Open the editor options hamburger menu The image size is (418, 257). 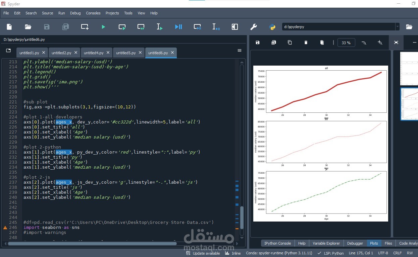click(x=240, y=51)
